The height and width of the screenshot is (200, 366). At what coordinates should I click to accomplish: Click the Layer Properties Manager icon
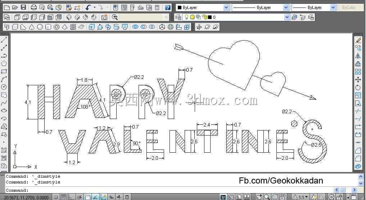(179, 17)
